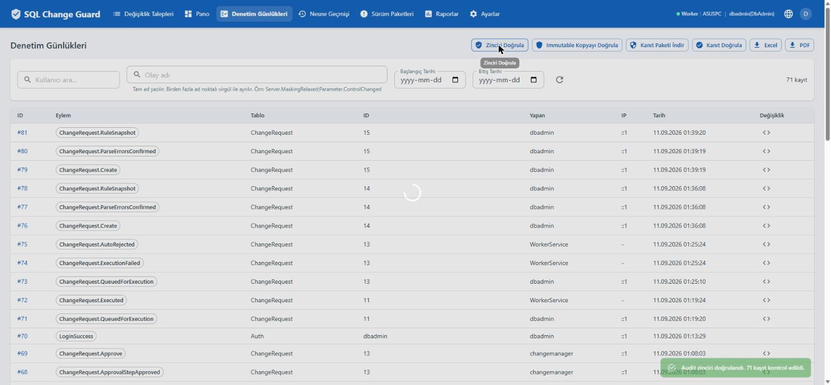Open audit log entry #75
The height and width of the screenshot is (385, 831).
pos(22,244)
